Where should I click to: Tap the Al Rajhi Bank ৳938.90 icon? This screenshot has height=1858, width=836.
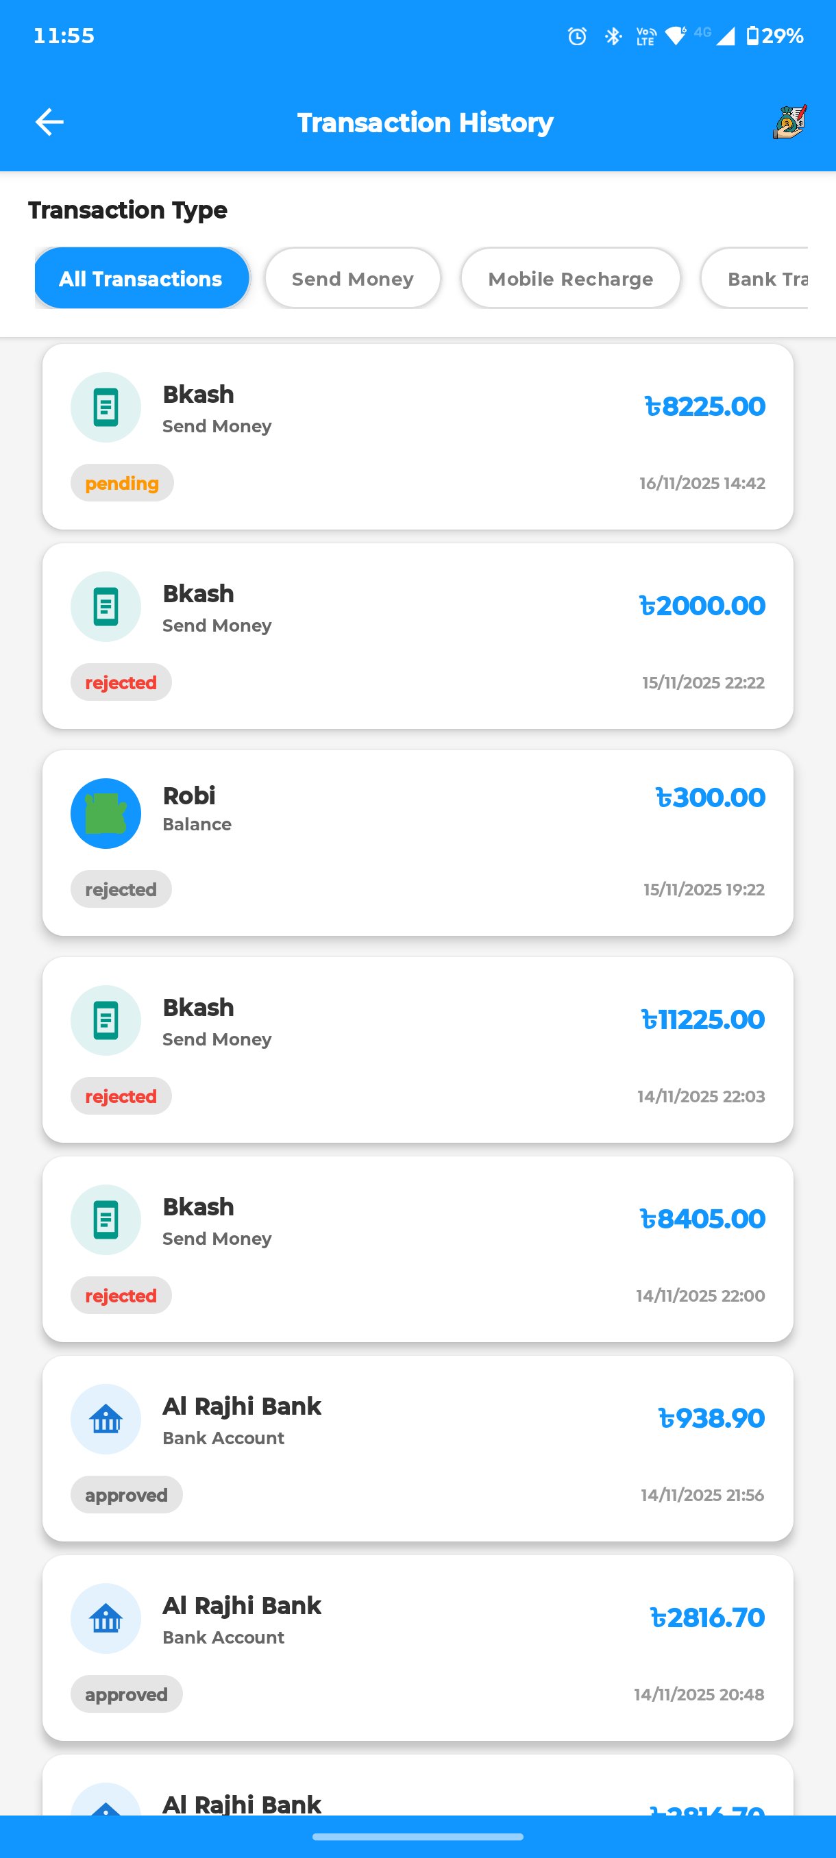pos(106,1419)
